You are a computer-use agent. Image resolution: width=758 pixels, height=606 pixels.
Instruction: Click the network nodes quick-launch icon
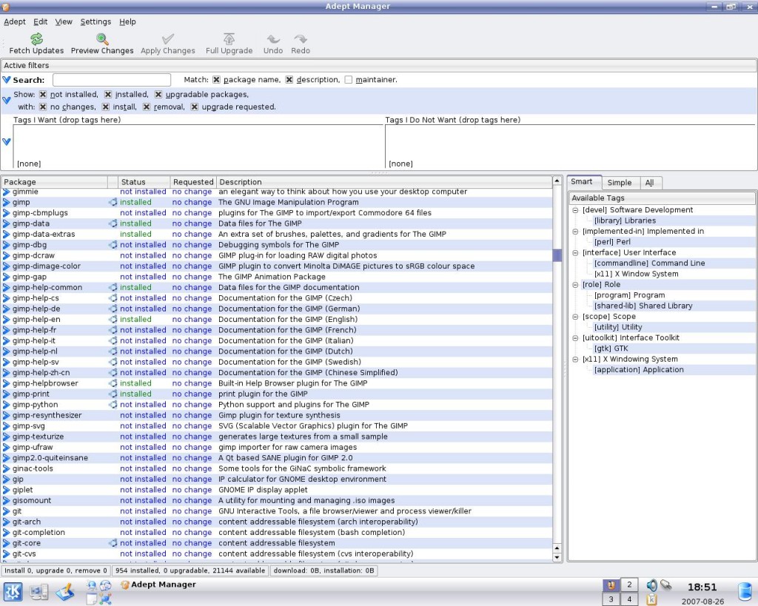click(x=105, y=599)
